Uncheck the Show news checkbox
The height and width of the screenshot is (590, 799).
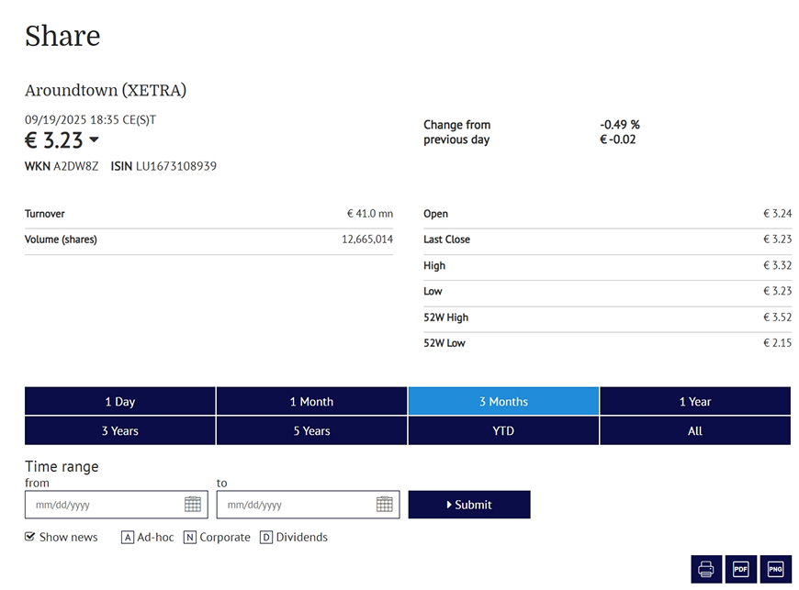click(28, 537)
